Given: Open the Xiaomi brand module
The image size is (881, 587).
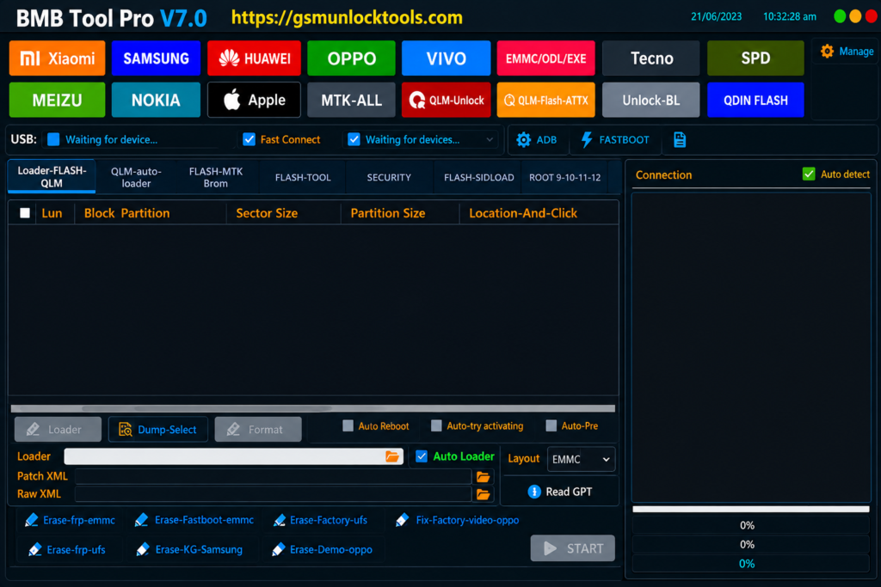Looking at the screenshot, I should (57, 58).
